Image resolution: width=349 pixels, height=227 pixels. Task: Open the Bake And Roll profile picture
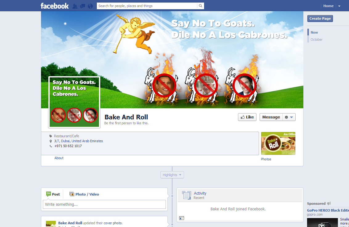pyautogui.click(x=74, y=102)
